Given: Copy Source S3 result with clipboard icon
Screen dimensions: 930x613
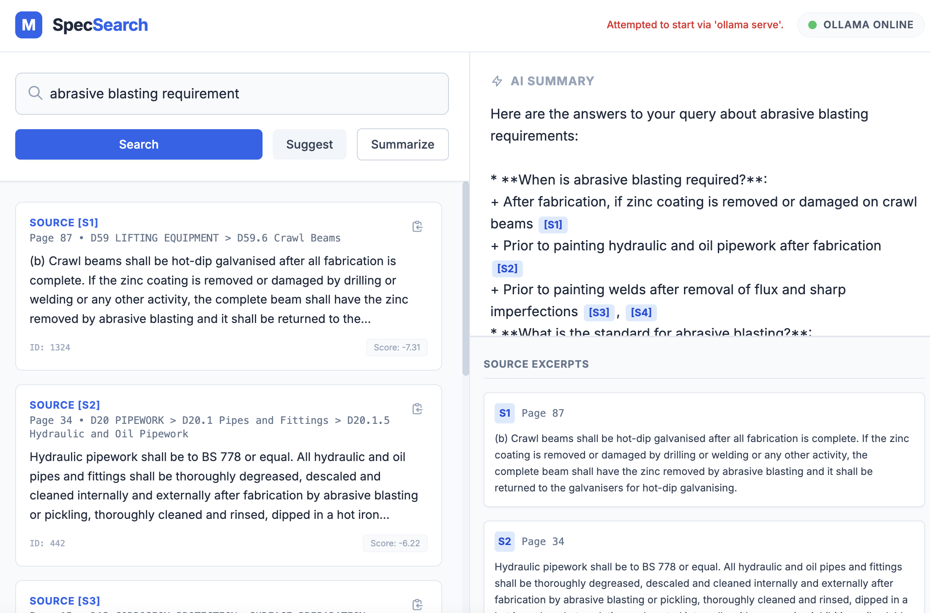Looking at the screenshot, I should click(x=417, y=604).
